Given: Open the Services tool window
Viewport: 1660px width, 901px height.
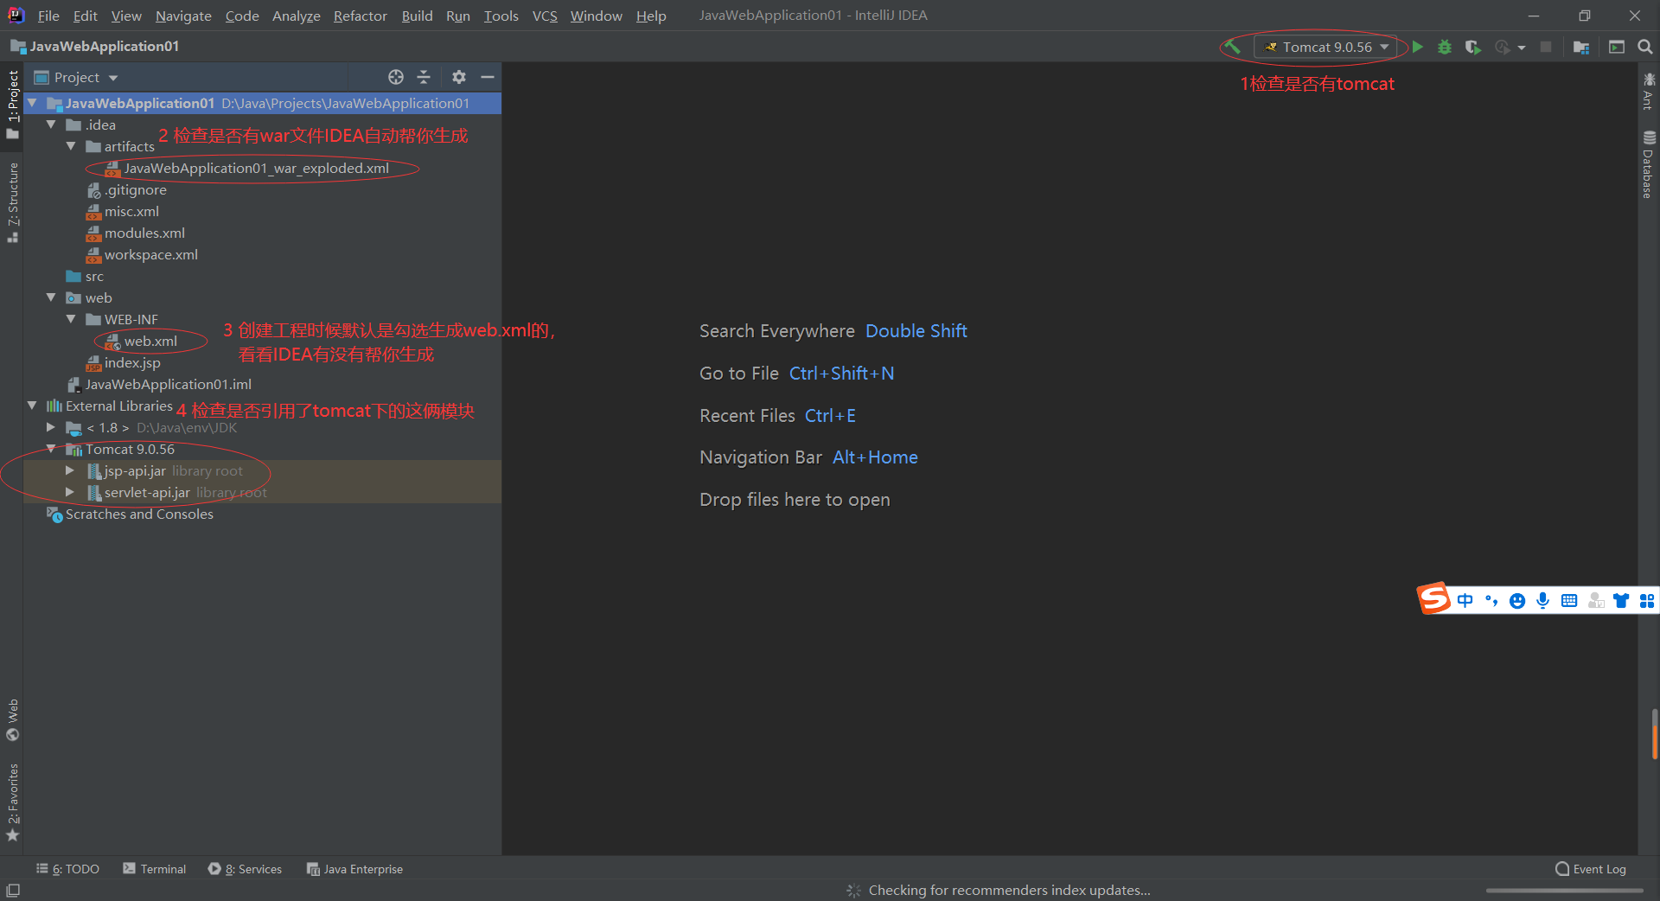Looking at the screenshot, I should pyautogui.click(x=252, y=869).
